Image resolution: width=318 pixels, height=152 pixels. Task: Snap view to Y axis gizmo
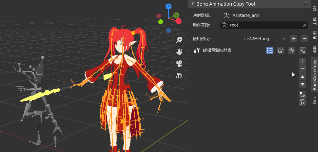coord(176,15)
